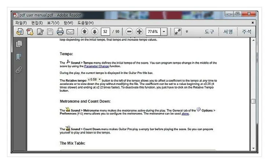The width and height of the screenshot is (269, 164).
Task: Open the 파일(F) menu
Action: click(21, 23)
